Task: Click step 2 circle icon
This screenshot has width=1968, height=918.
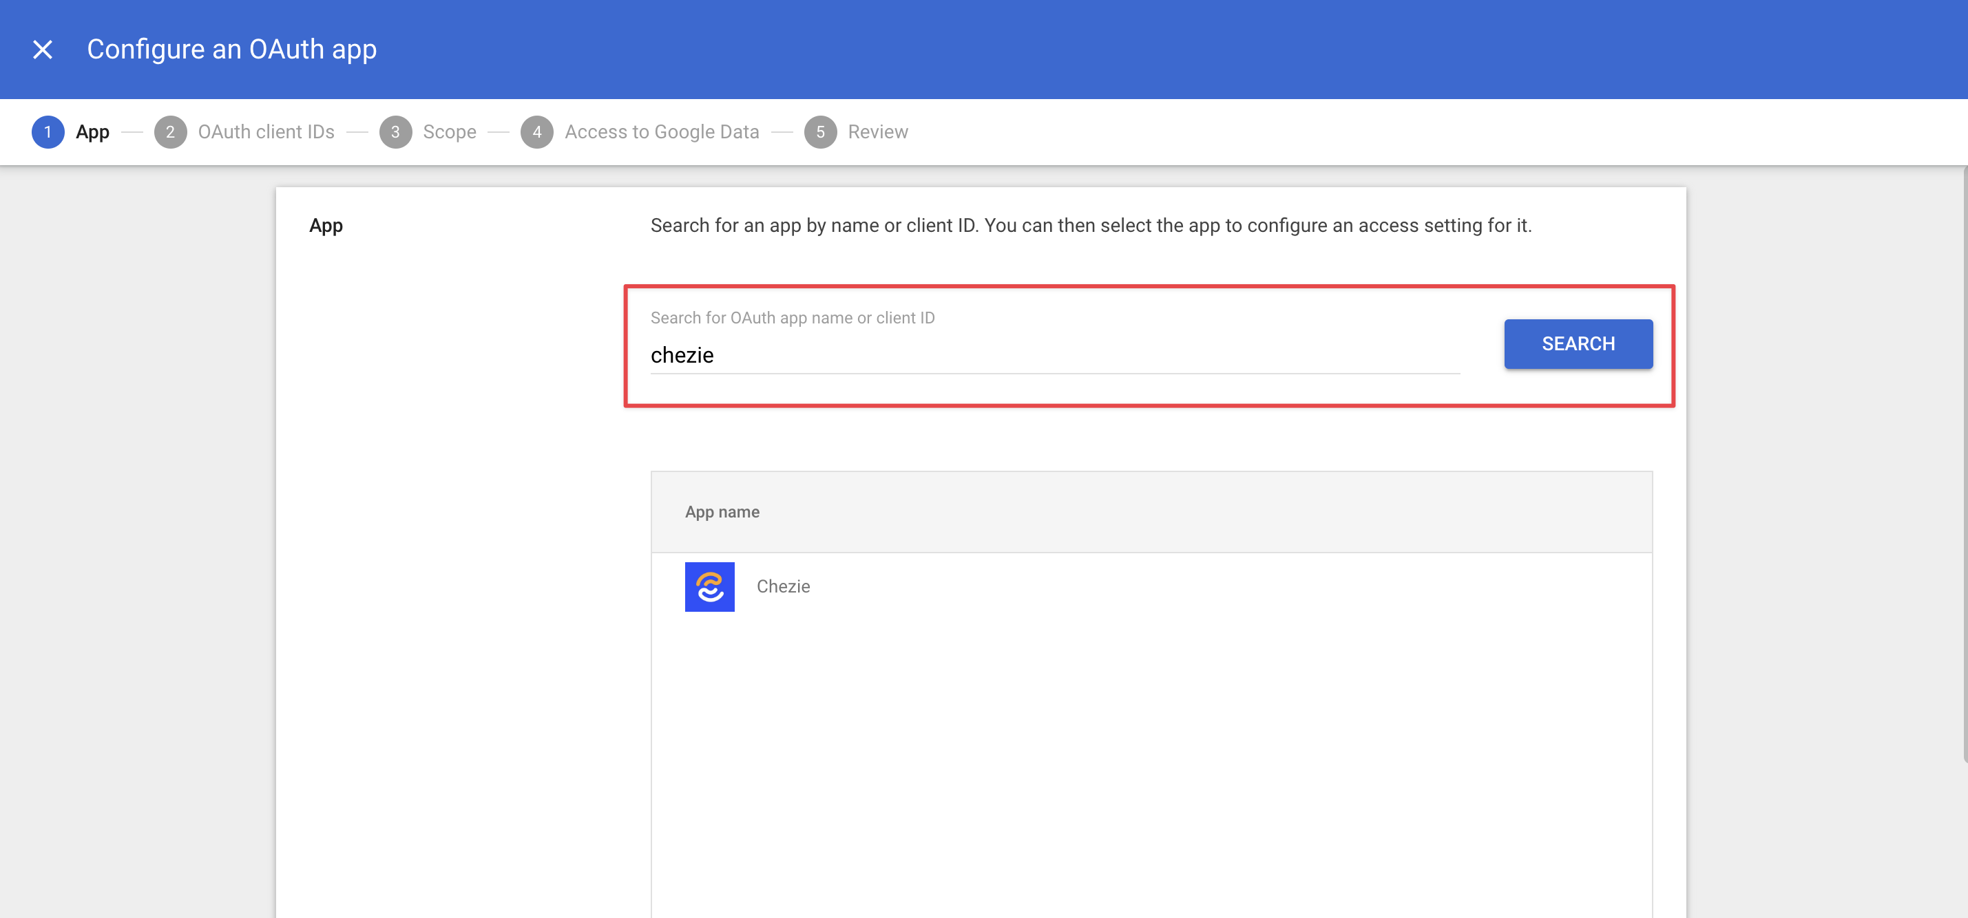Action: [x=169, y=132]
